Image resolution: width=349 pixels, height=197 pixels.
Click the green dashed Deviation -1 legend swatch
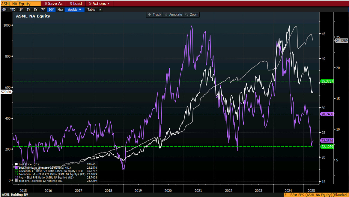16,174
